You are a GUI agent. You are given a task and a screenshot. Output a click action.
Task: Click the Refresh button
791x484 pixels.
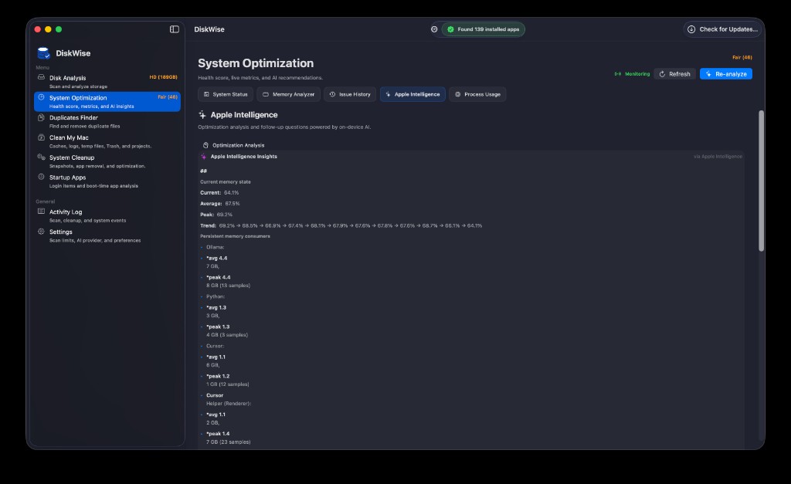[675, 74]
